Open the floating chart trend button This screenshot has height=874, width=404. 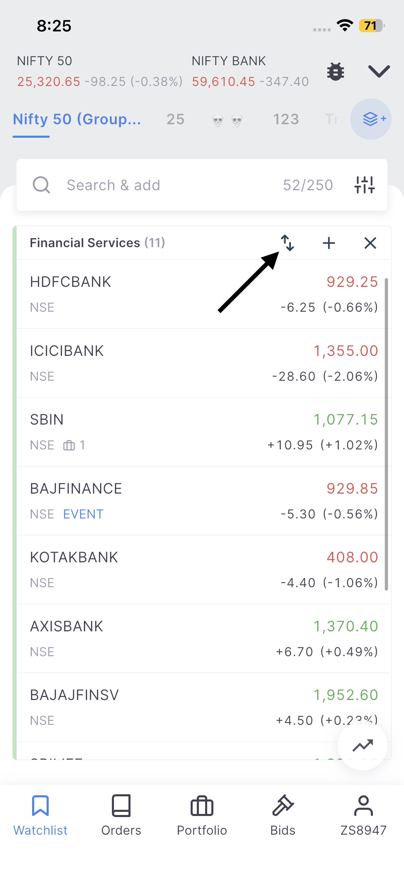(363, 746)
